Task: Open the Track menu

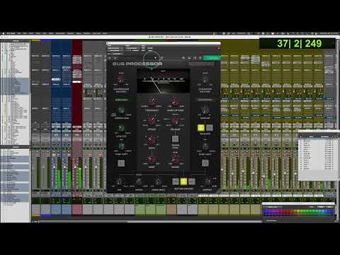Action: [x=38, y=33]
